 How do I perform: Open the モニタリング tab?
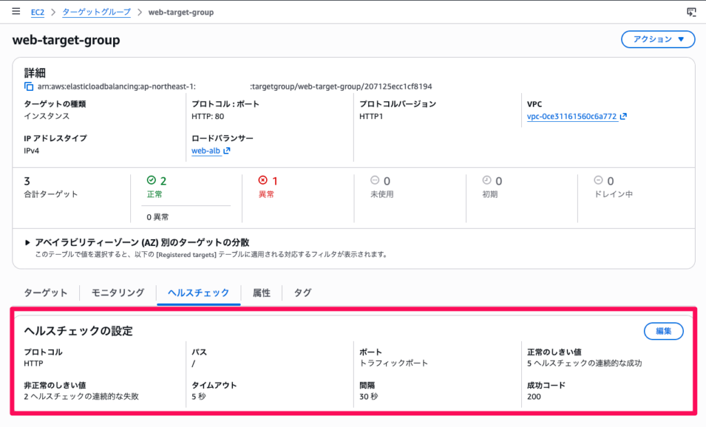click(x=118, y=293)
